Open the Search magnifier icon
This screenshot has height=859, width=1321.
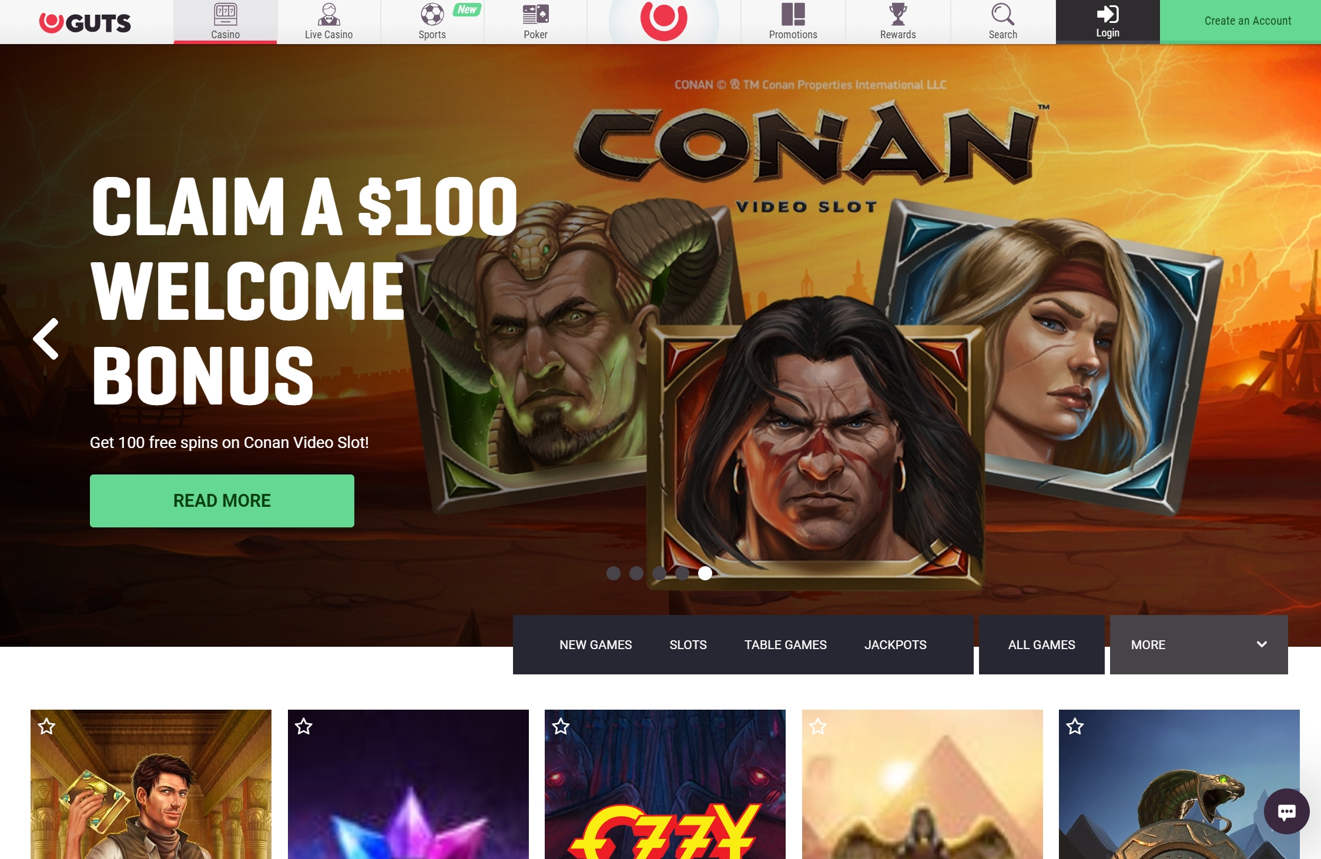[1003, 15]
